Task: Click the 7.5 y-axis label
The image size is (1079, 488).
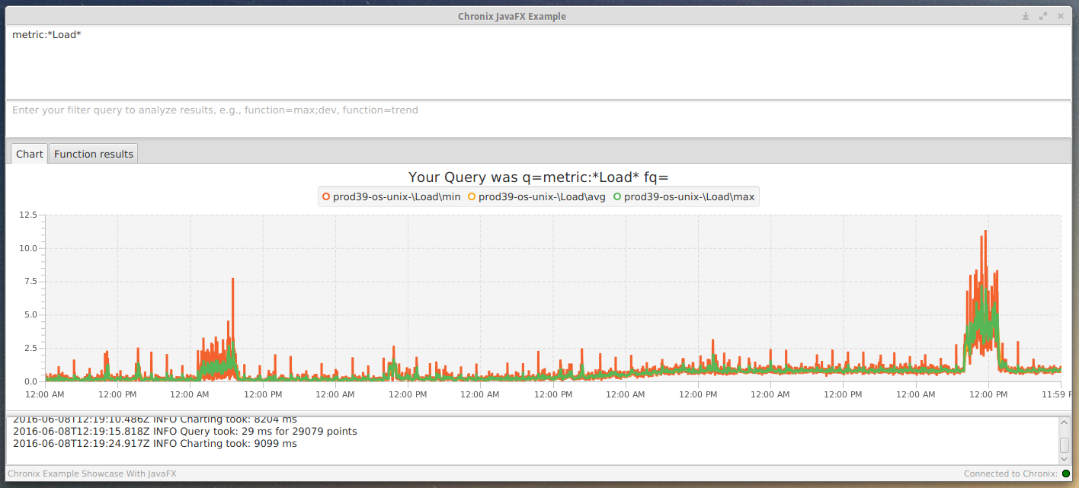Action: [30, 281]
